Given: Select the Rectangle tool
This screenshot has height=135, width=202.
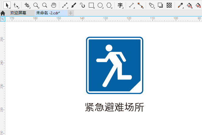Looking at the screenshot, I should point(92,5).
